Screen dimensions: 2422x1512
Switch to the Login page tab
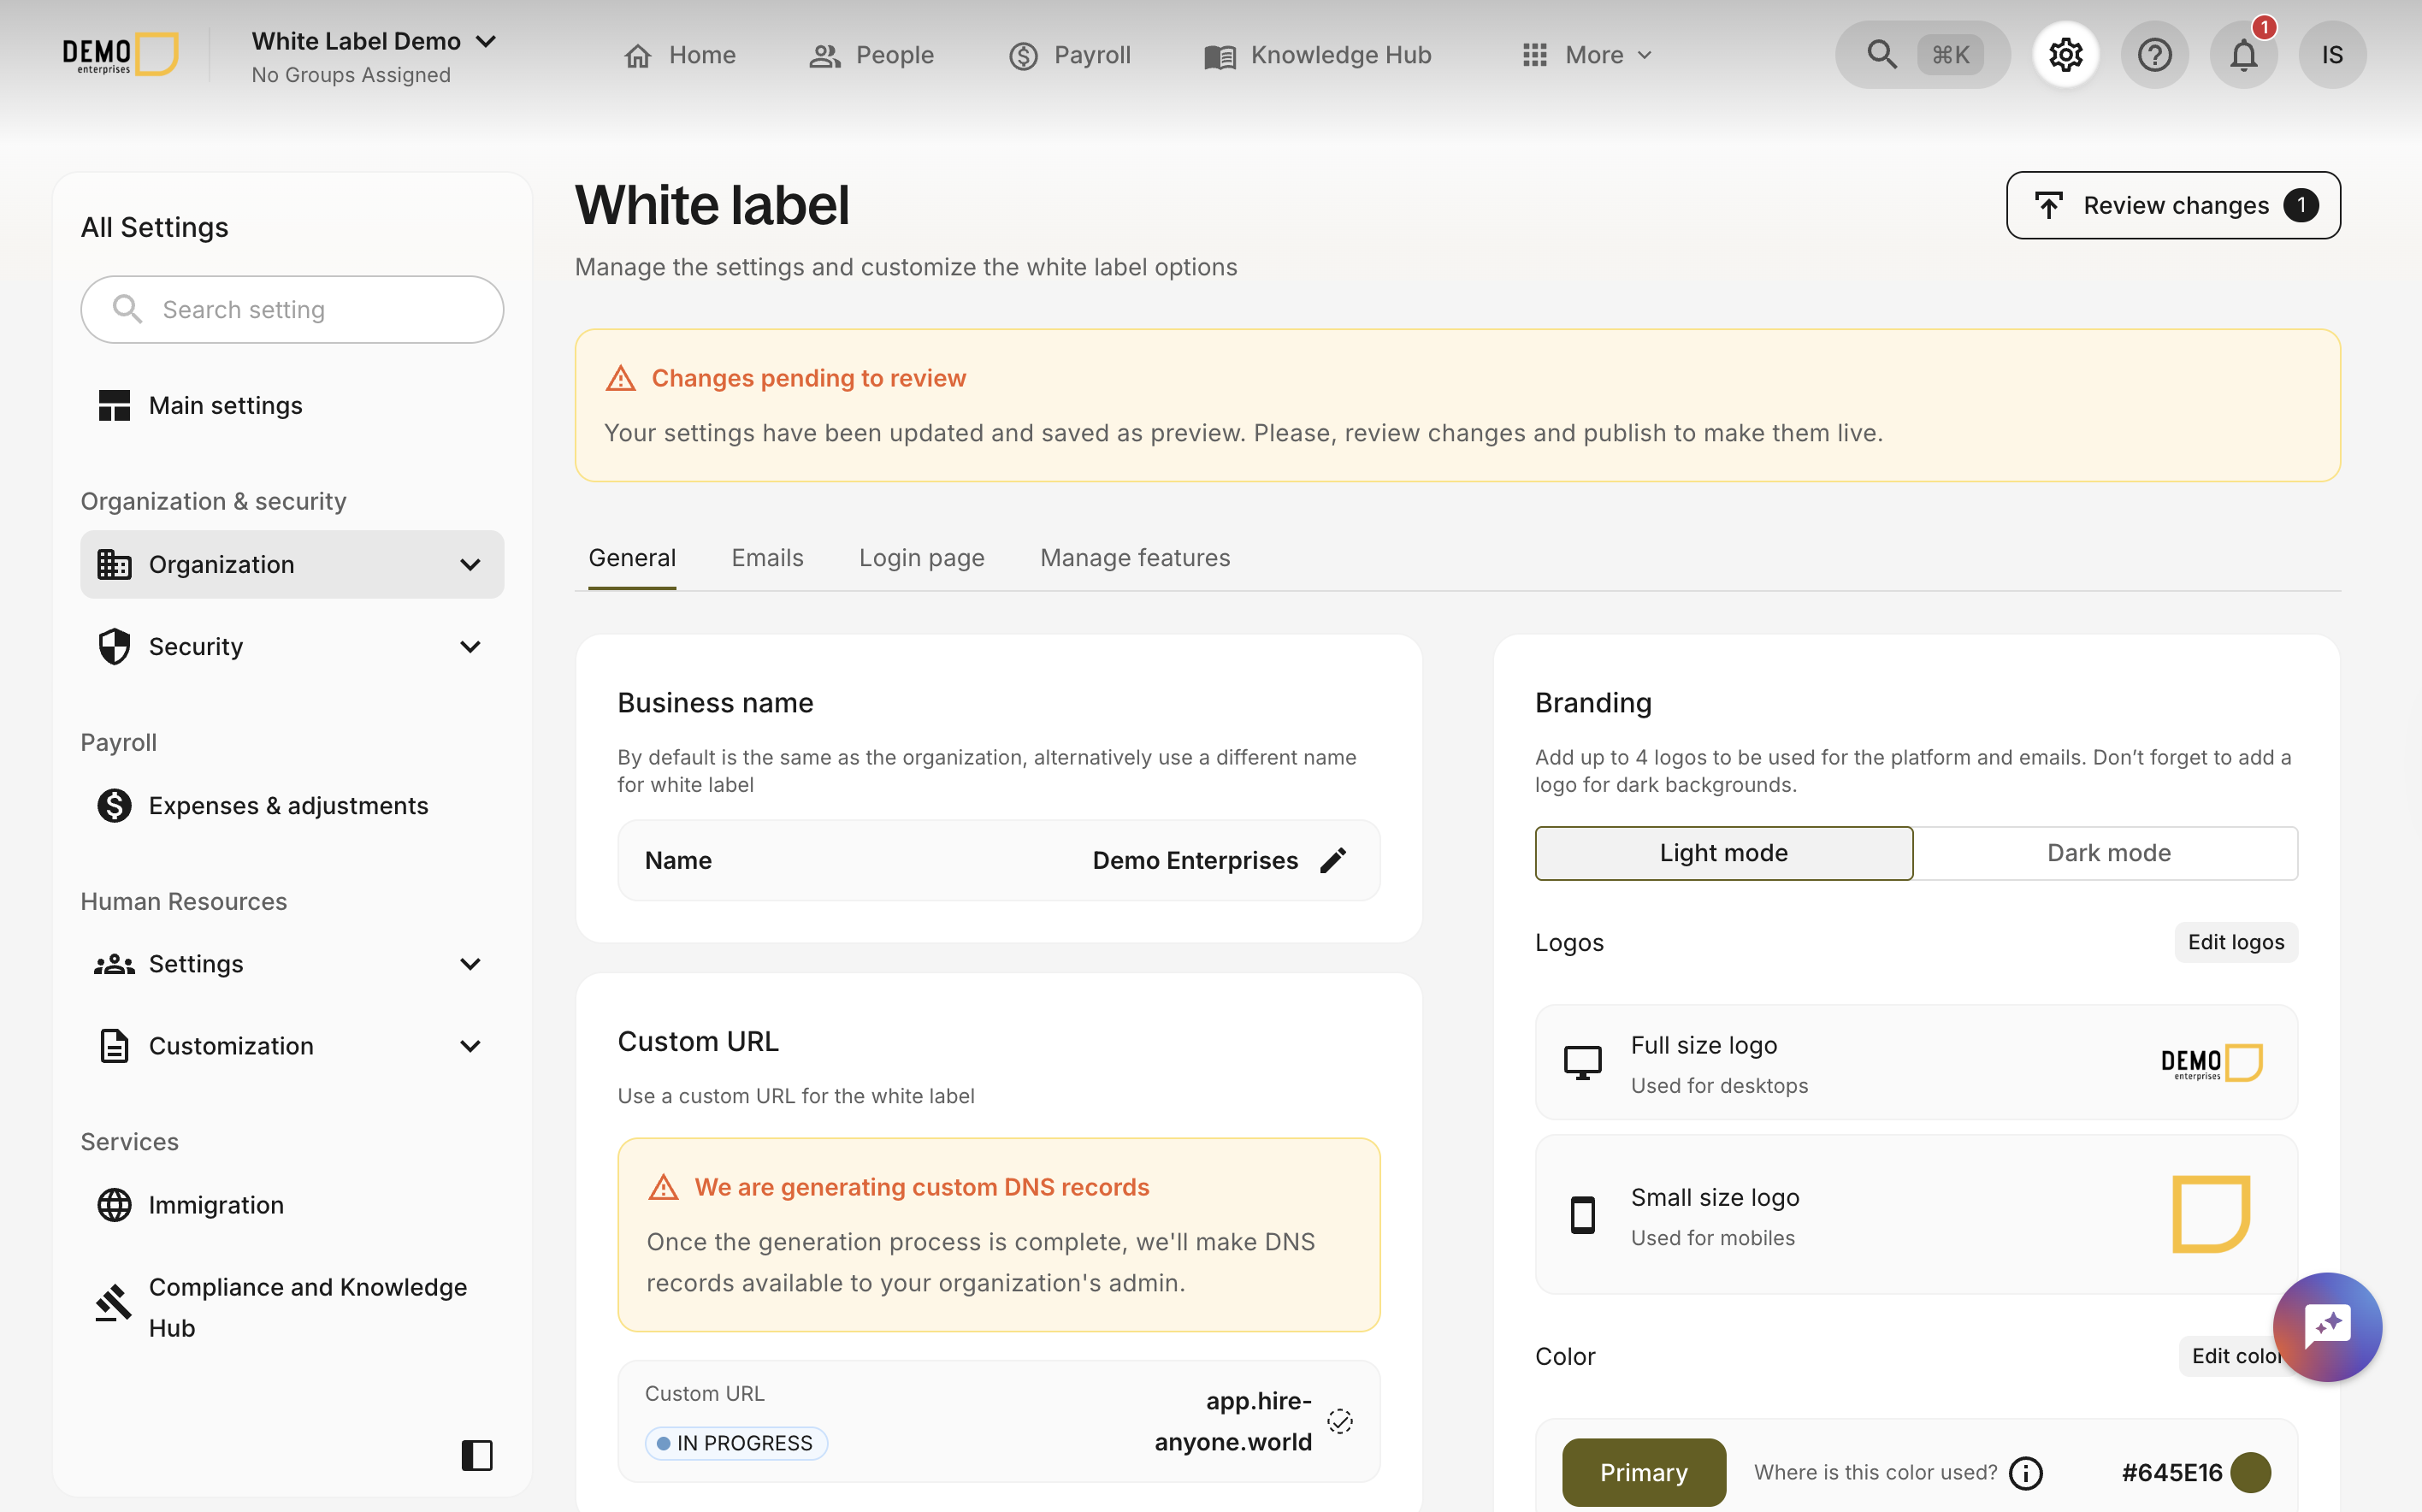pos(921,558)
